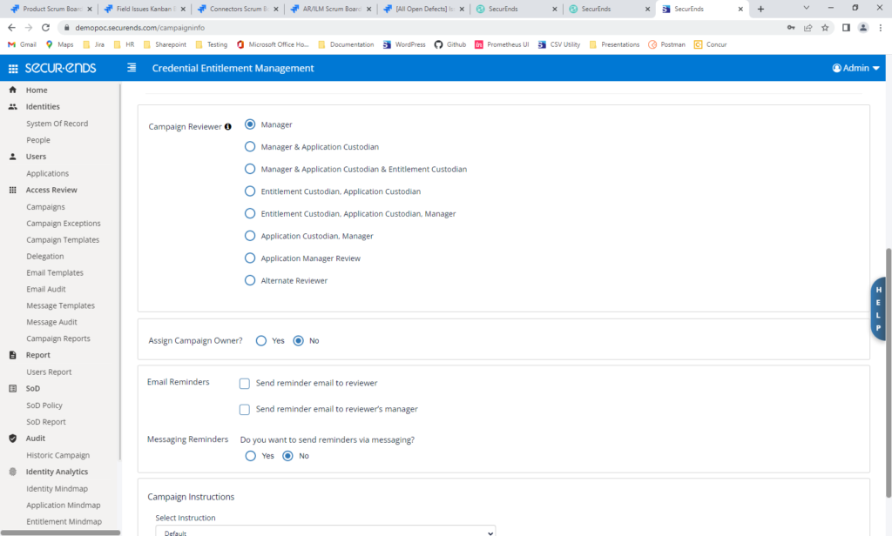Check Send reminder email to reviewer

245,384
